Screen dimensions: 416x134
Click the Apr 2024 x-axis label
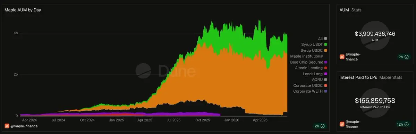point(29,120)
